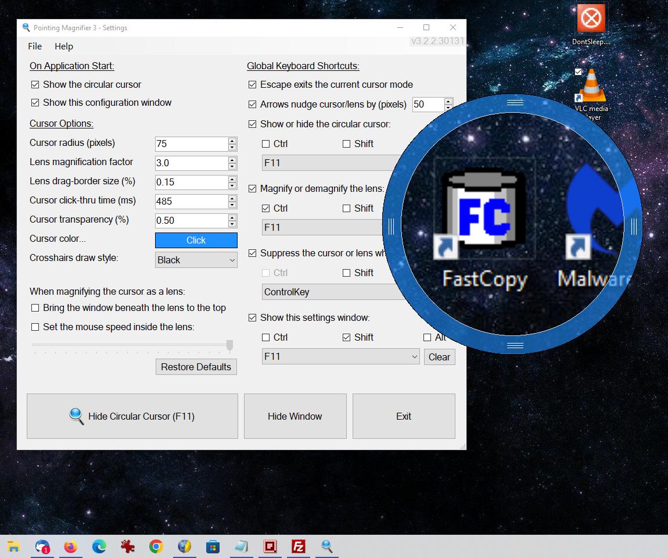Click the Cursor radius value field
Viewport: 668px width, 558px height.
tap(192, 144)
